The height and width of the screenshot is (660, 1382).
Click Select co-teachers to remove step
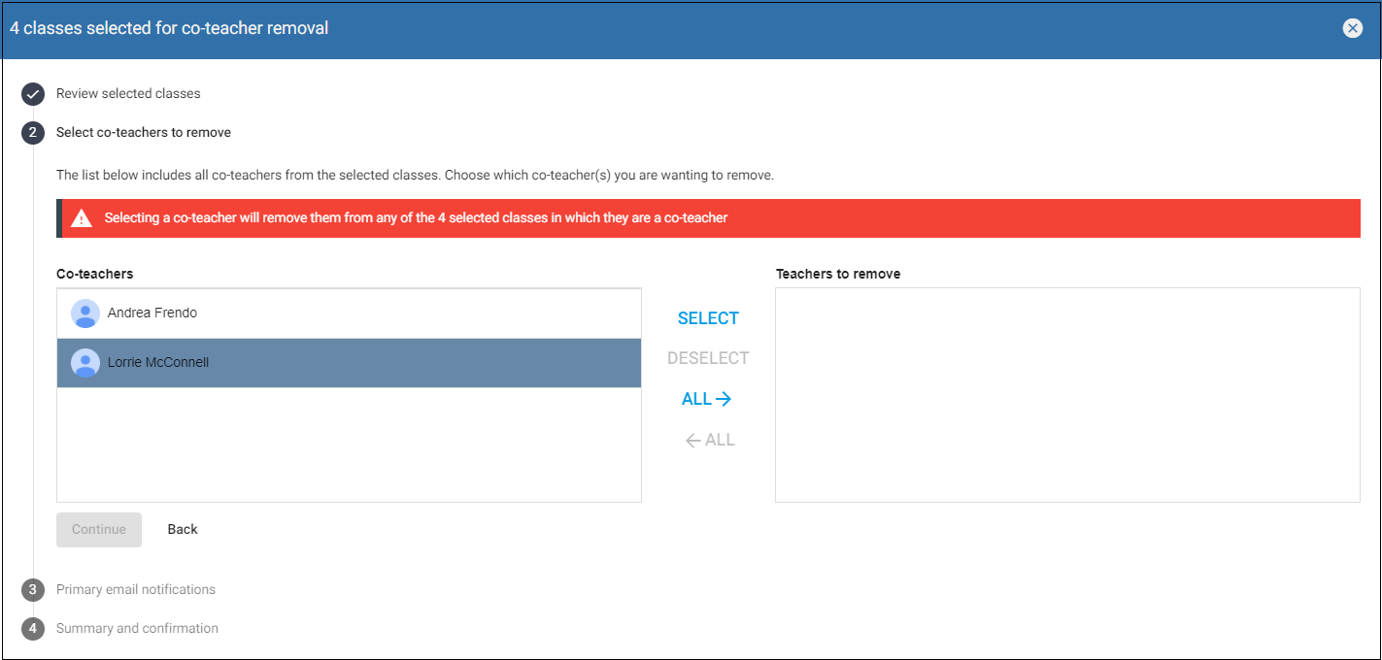point(144,133)
